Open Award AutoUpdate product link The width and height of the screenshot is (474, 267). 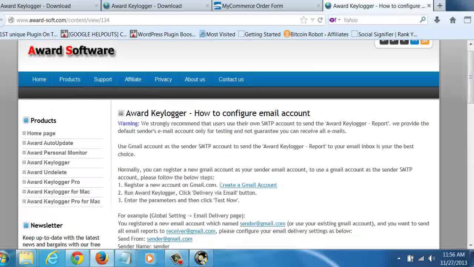(x=50, y=143)
